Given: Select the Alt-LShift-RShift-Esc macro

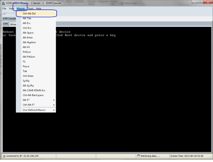Looking at the screenshot, I should (36, 90).
